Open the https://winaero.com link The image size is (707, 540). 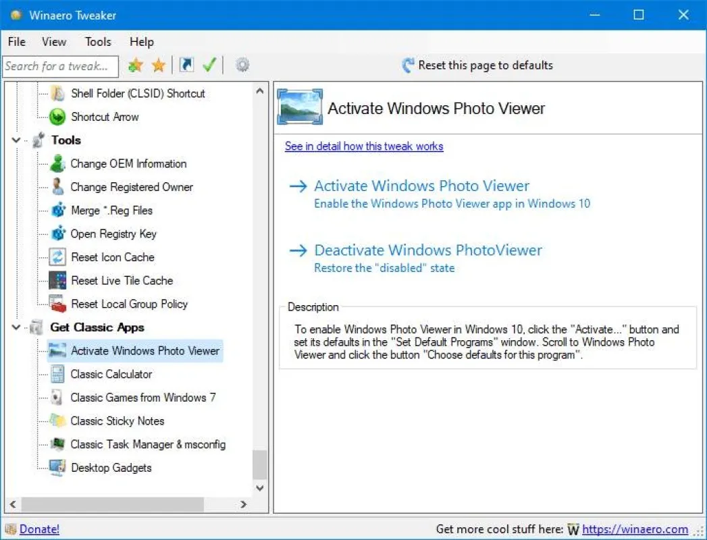635,529
